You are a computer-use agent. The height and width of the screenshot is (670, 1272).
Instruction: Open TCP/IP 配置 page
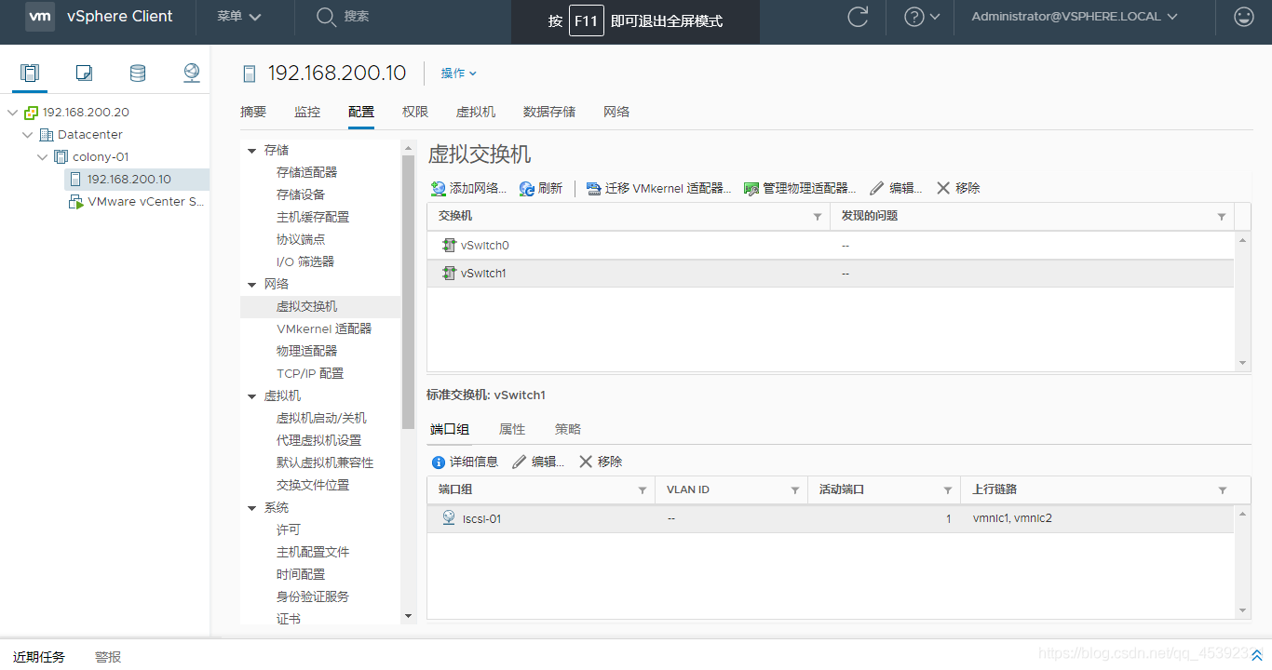[x=310, y=373]
